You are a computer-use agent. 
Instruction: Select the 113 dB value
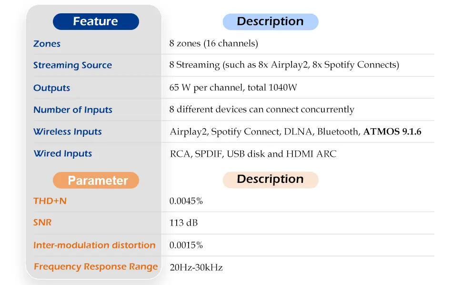pyautogui.click(x=183, y=223)
